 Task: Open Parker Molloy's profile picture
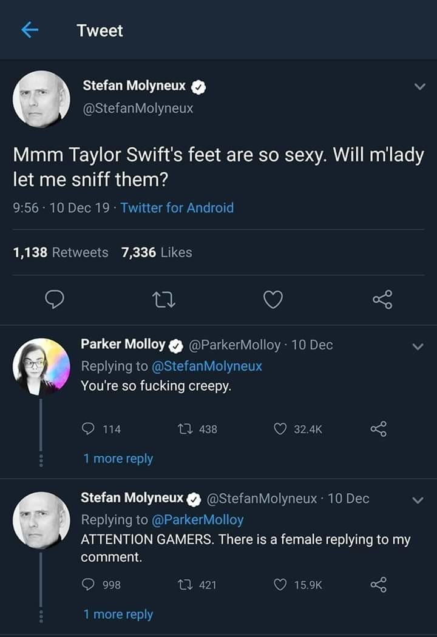(x=41, y=366)
